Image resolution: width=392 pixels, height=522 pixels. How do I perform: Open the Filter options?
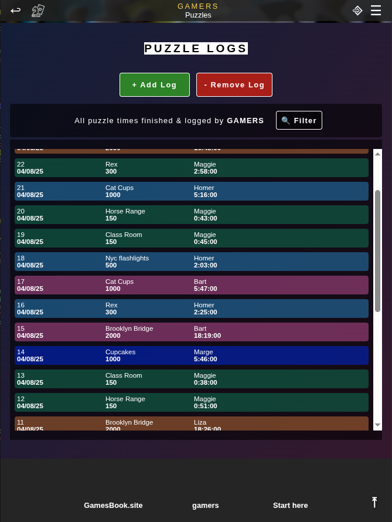pos(299,120)
